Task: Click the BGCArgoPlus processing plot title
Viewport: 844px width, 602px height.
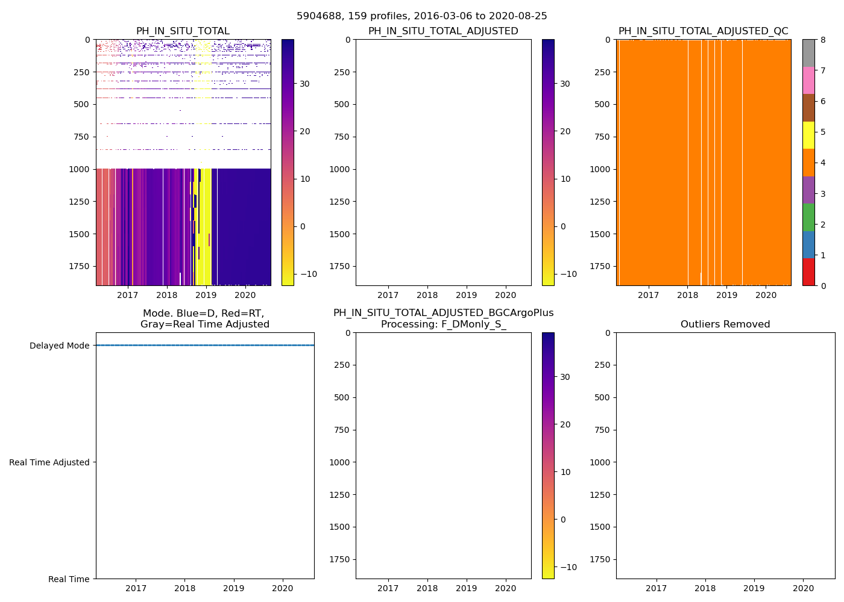Action: [x=443, y=318]
